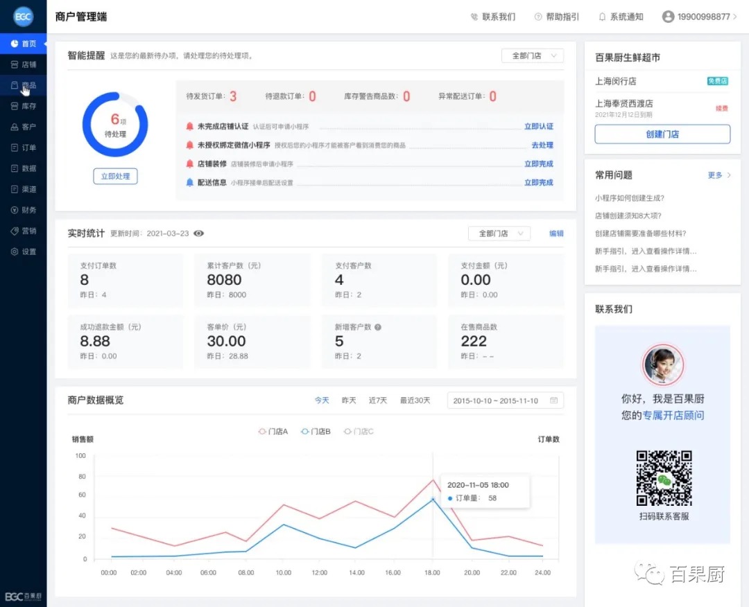Screen dimensions: 749x607
Task: Click the chart data point at 18.00
Action: tap(433, 499)
